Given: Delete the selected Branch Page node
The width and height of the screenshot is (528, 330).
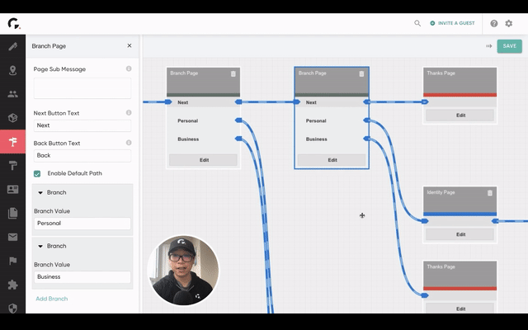Looking at the screenshot, I should click(361, 73).
